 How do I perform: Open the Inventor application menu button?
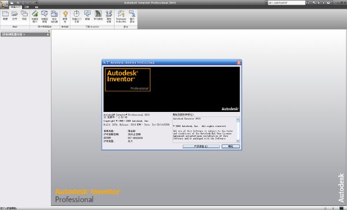pyautogui.click(x=4, y=4)
